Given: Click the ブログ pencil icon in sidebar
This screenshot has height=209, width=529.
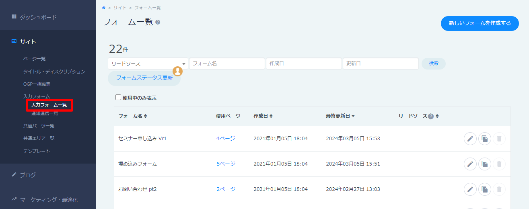Looking at the screenshot, I should (14, 175).
